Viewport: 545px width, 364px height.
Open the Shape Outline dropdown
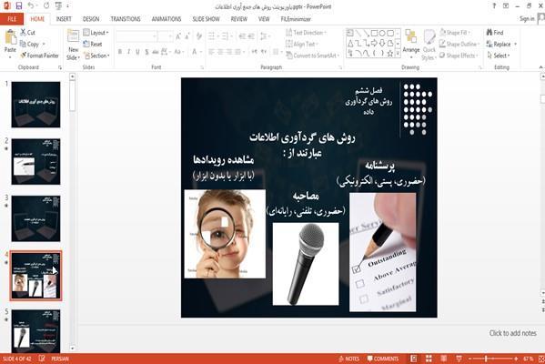pyautogui.click(x=459, y=44)
